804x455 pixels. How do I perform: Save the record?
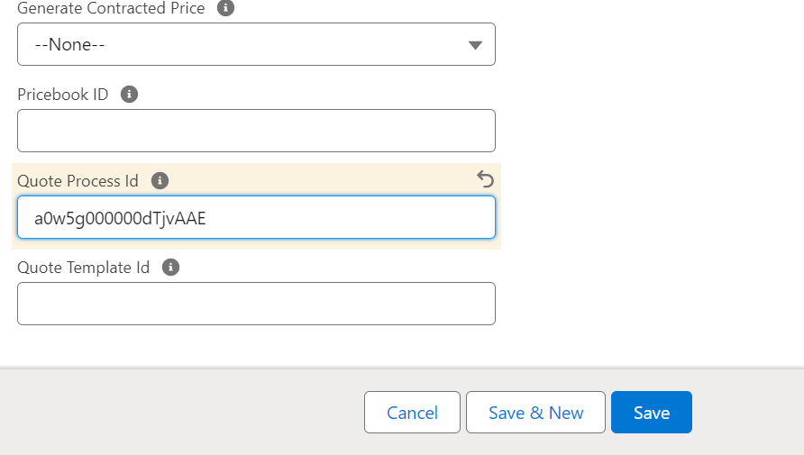(651, 413)
